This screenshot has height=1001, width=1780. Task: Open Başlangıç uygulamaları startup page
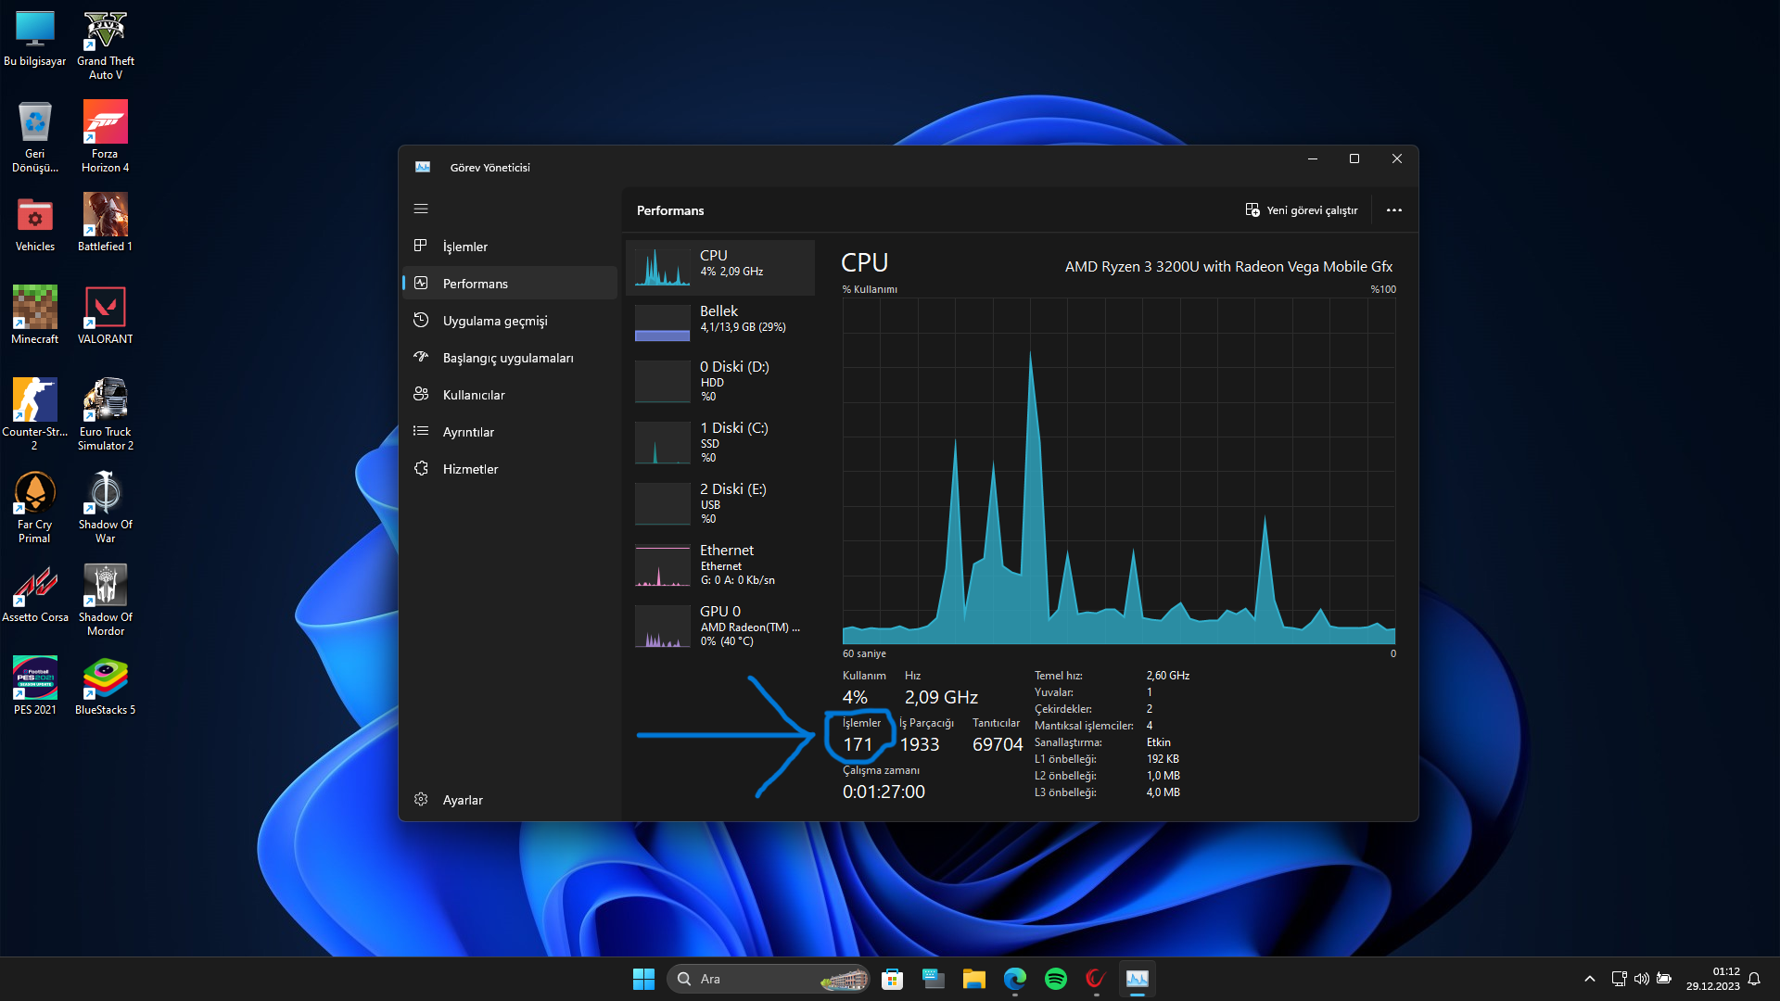(x=510, y=358)
